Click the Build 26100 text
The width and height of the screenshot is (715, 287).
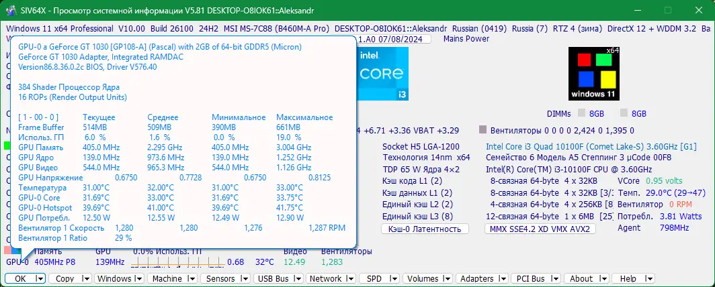172,29
